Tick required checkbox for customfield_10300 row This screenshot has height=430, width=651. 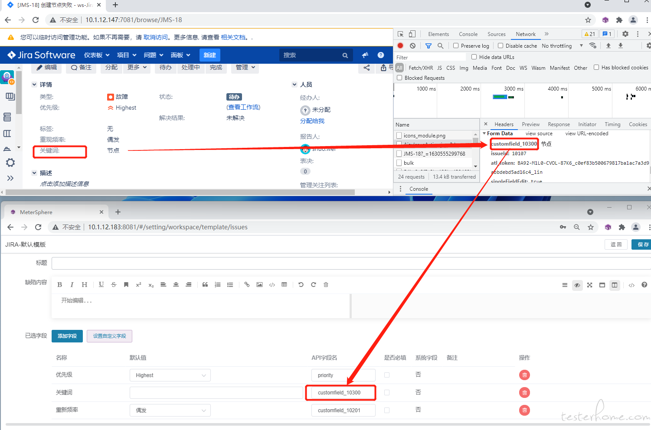[387, 393]
